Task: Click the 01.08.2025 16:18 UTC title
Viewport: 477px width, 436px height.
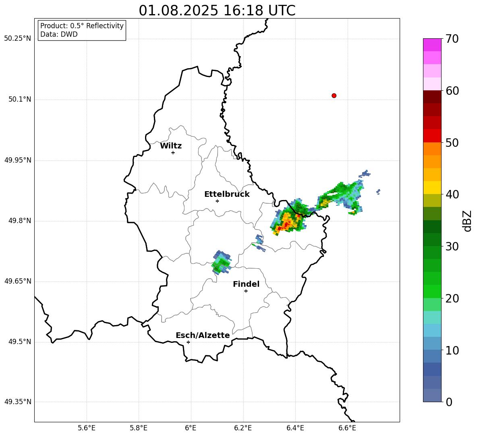Action: coord(217,10)
